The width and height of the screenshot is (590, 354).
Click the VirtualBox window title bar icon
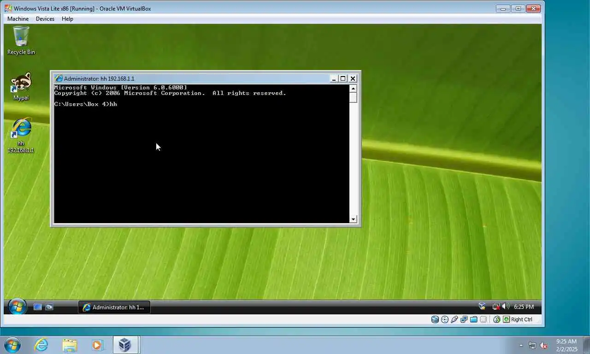click(x=8, y=8)
